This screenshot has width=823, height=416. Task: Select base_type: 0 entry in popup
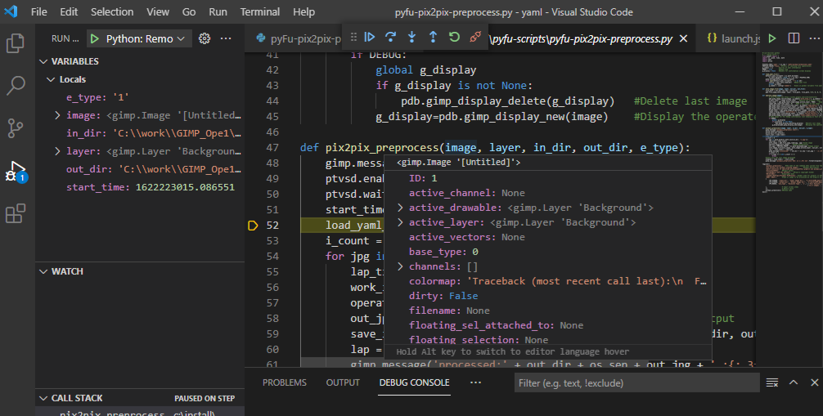[x=548, y=252]
